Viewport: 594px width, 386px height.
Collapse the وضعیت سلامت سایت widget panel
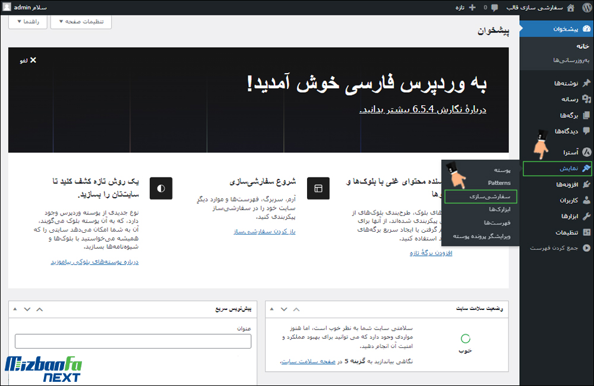271,309
